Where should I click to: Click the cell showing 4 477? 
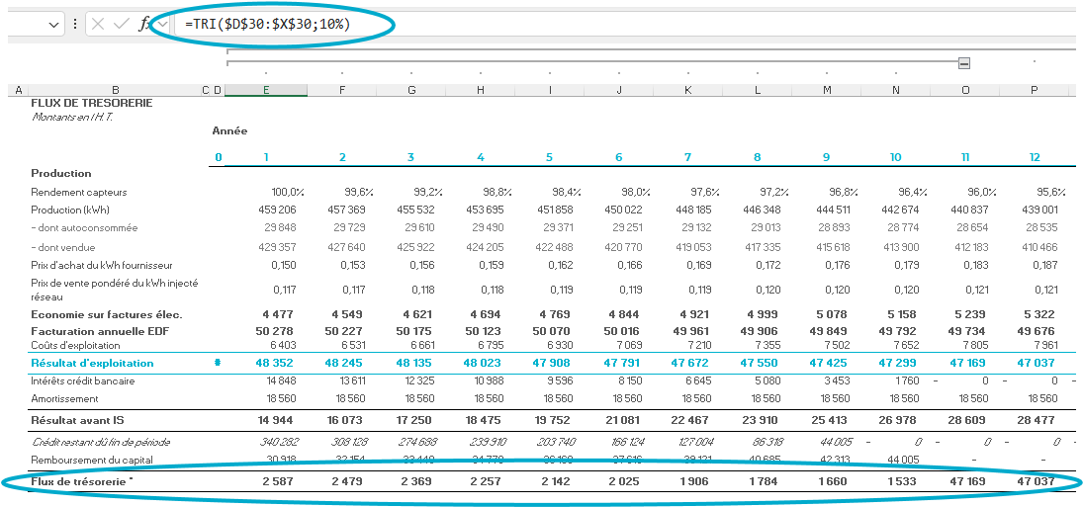pos(279,314)
